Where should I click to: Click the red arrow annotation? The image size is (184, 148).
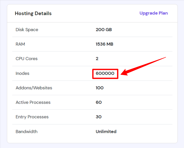click(143, 66)
